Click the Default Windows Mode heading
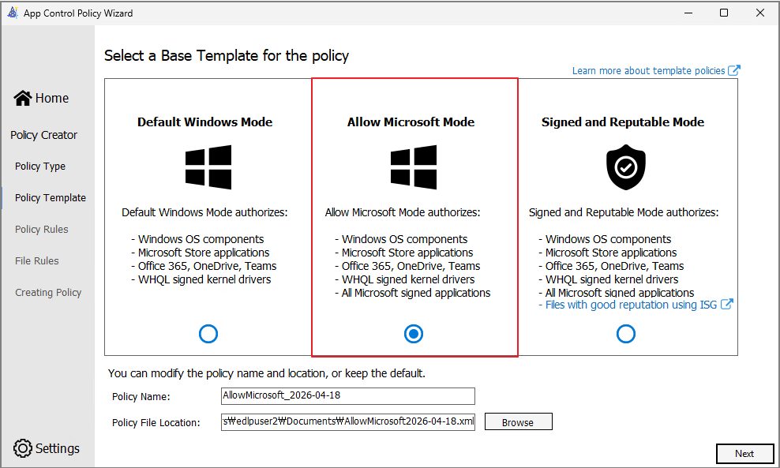The width and height of the screenshot is (780, 468). [205, 122]
